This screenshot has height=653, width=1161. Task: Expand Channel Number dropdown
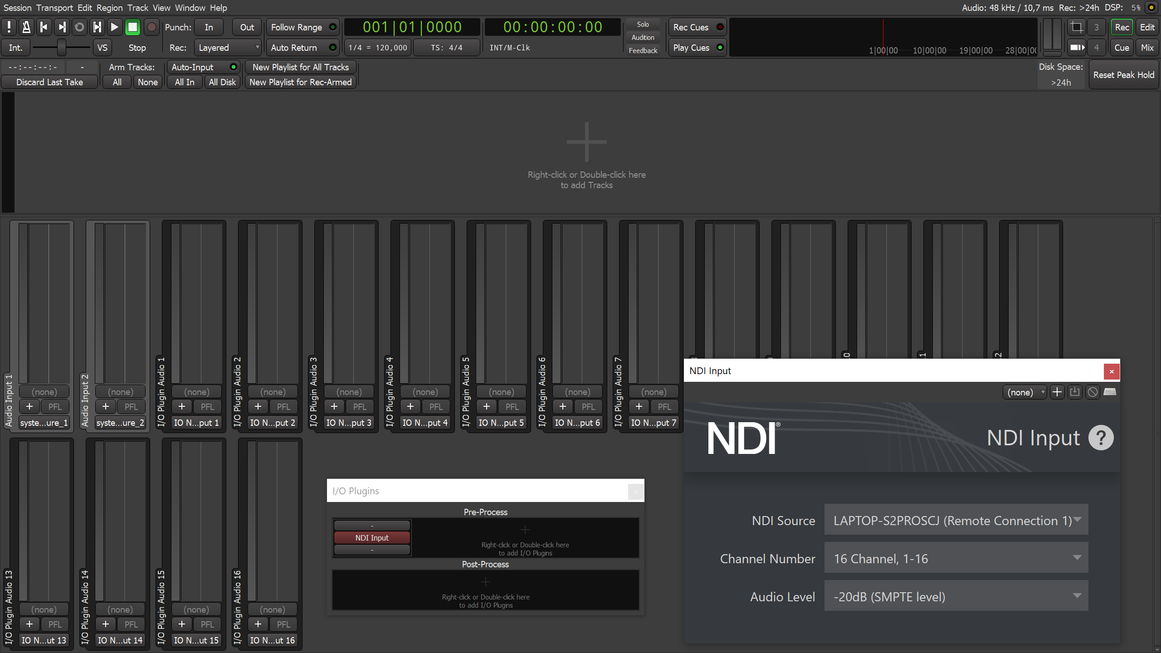[x=956, y=558]
